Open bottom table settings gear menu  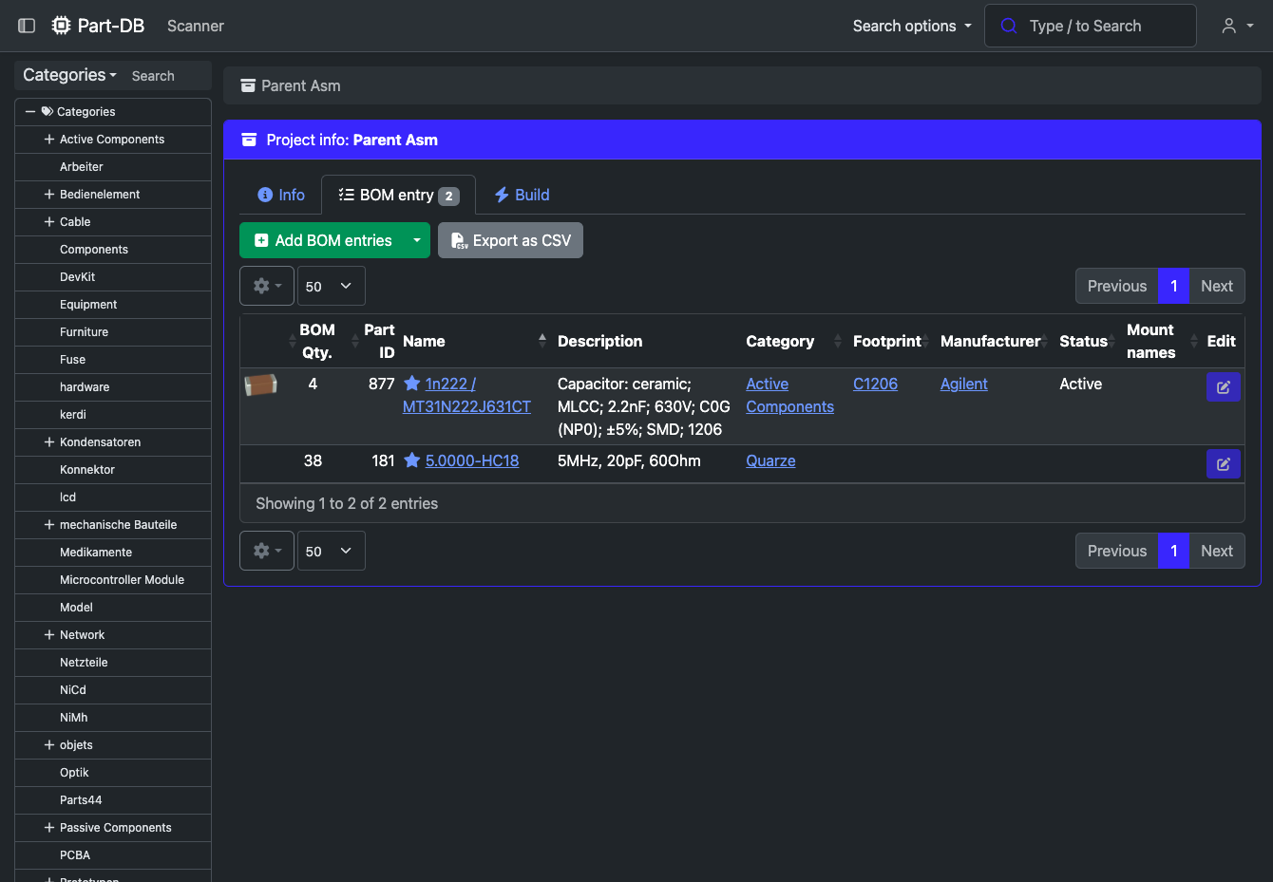[x=267, y=551]
